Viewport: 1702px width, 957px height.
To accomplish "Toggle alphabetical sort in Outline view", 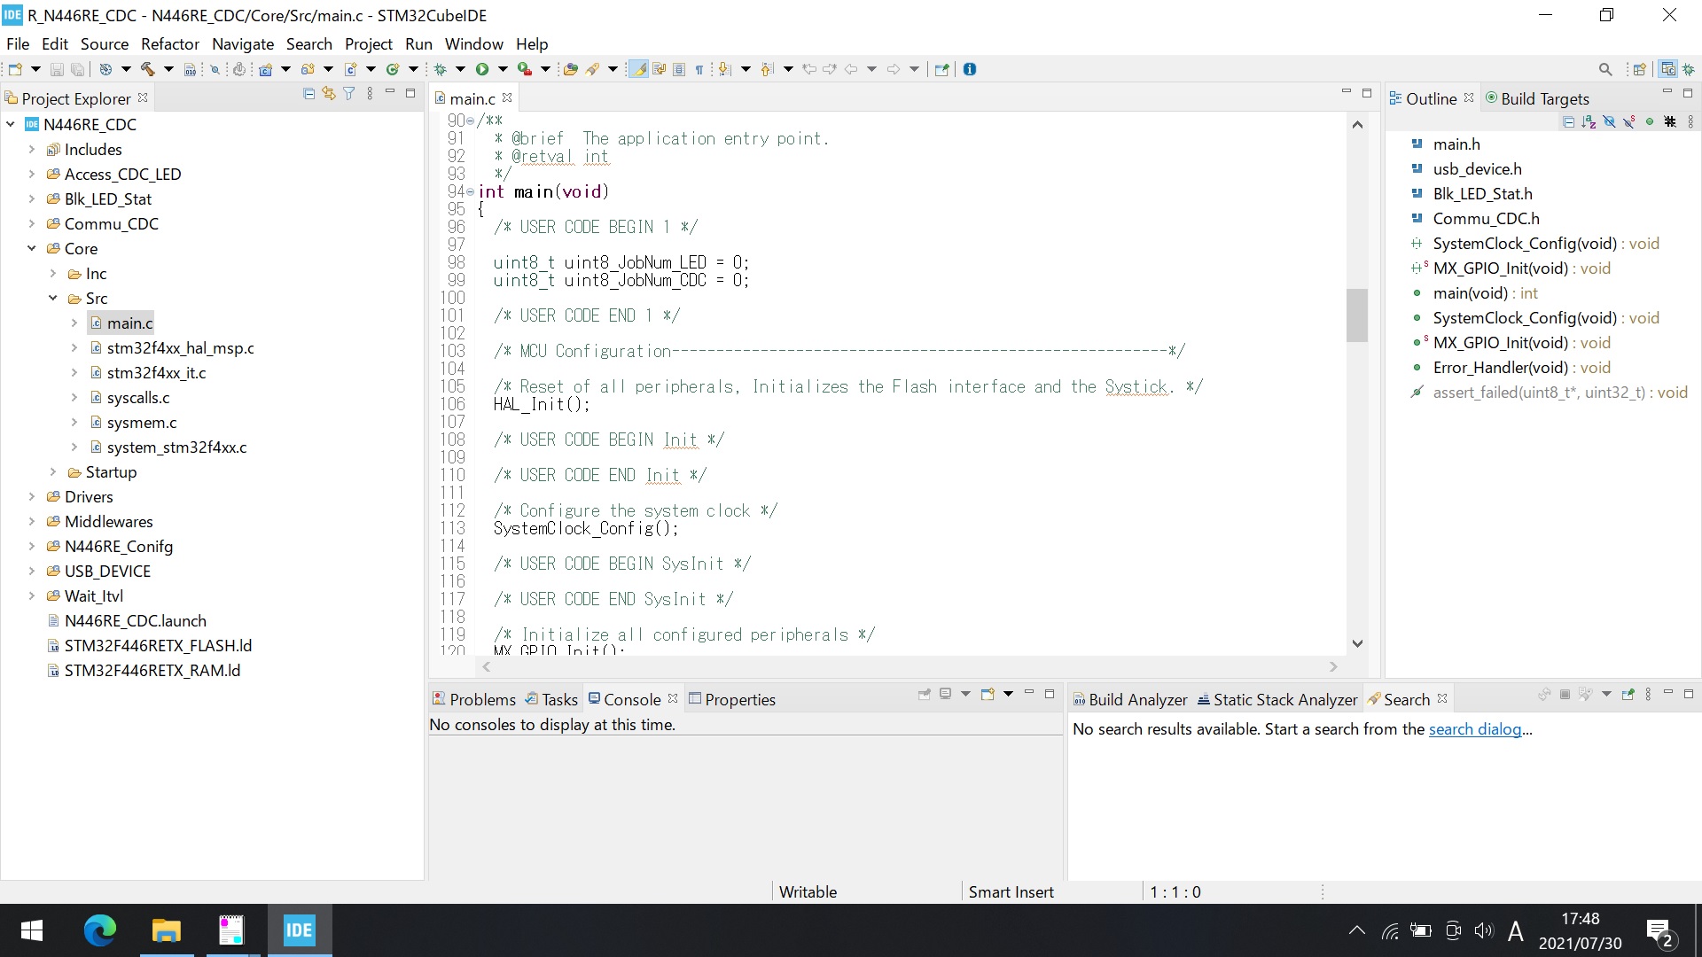I will [x=1589, y=122].
